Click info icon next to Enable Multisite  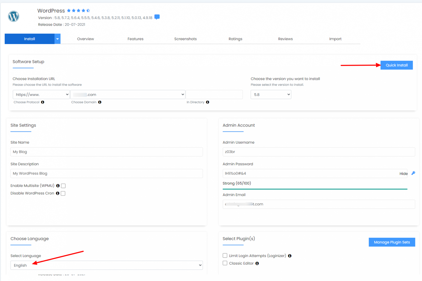pos(58,186)
